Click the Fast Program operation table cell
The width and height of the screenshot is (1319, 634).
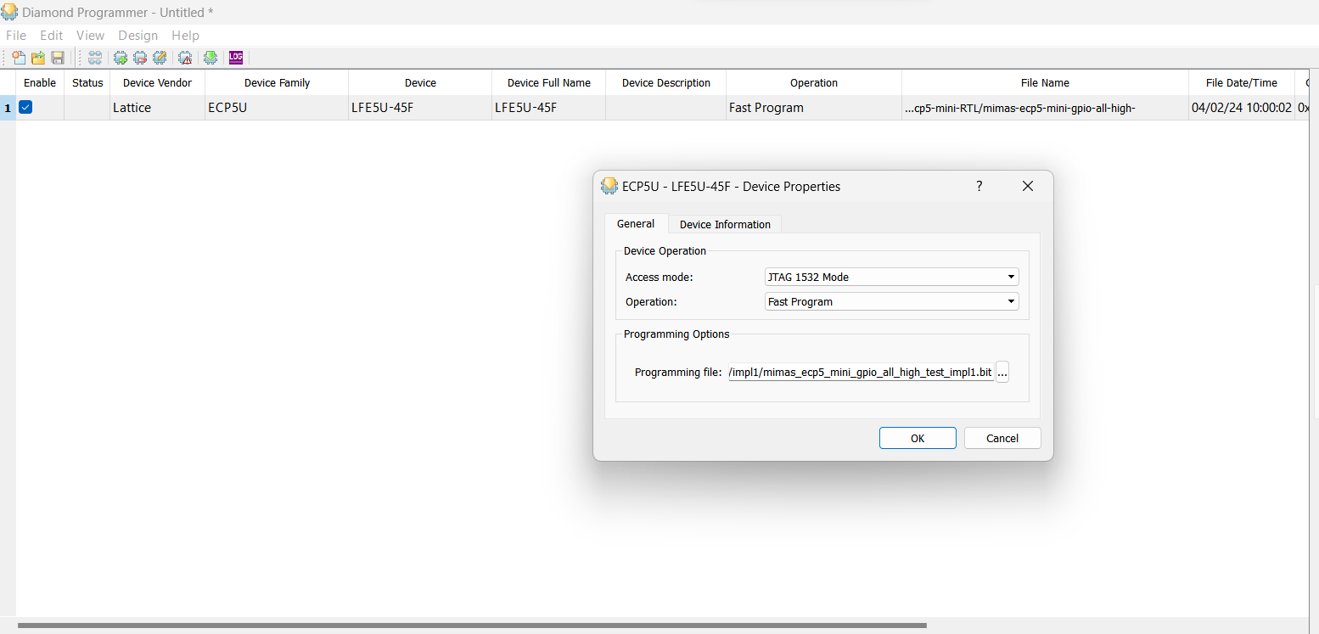pos(812,108)
